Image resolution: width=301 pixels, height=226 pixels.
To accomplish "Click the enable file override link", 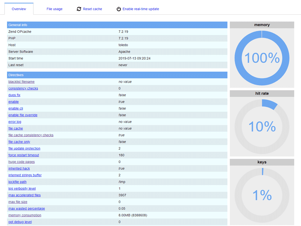I will pyautogui.click(x=23, y=115).
